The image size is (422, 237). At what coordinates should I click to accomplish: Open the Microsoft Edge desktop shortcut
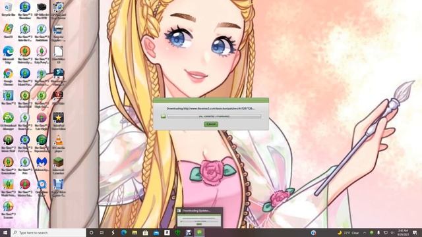[x=9, y=55]
